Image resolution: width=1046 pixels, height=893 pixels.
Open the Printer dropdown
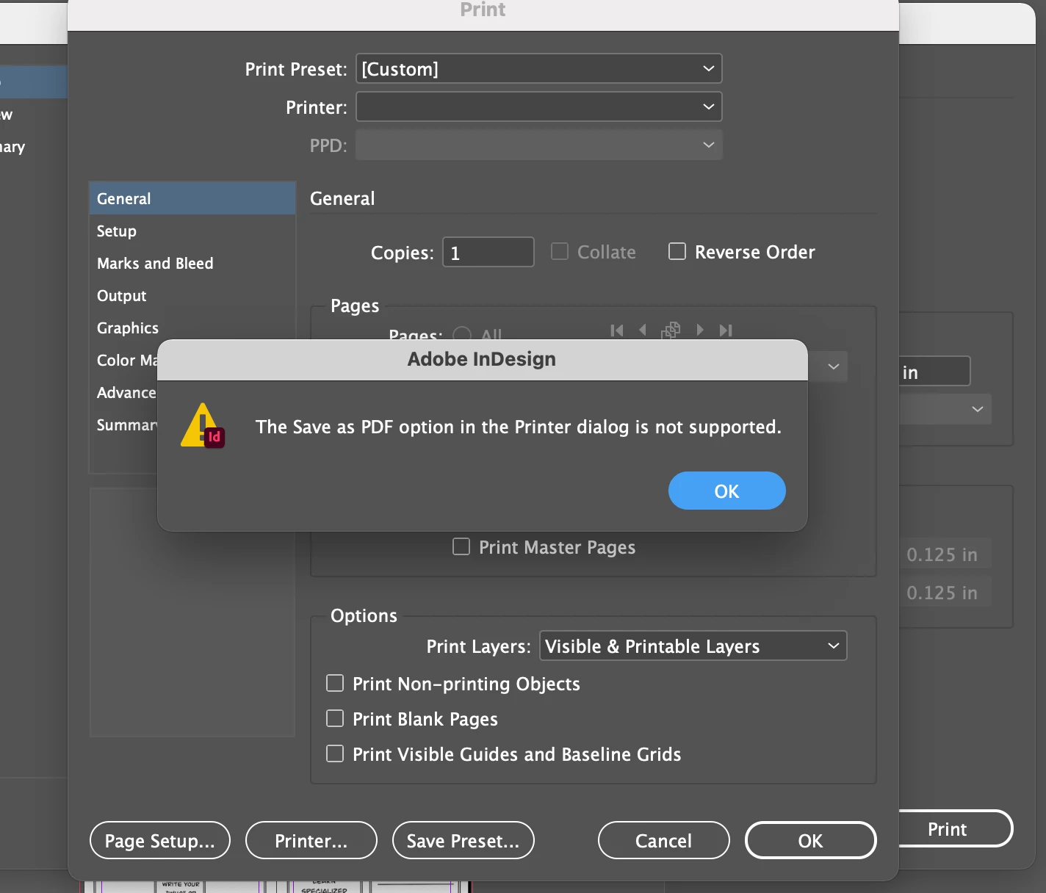tap(539, 106)
